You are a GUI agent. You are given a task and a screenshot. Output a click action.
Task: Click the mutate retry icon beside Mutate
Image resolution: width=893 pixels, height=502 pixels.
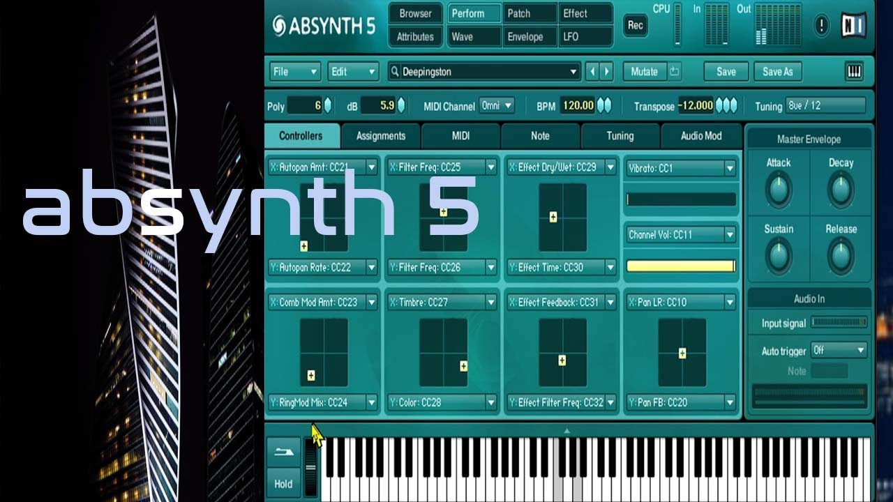pos(674,71)
